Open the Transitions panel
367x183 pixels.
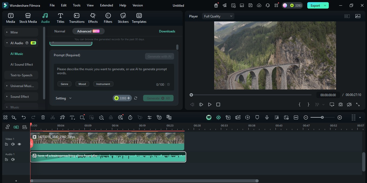tap(77, 18)
